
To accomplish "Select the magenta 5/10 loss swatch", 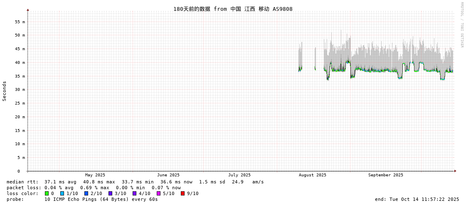I will point(158,193).
